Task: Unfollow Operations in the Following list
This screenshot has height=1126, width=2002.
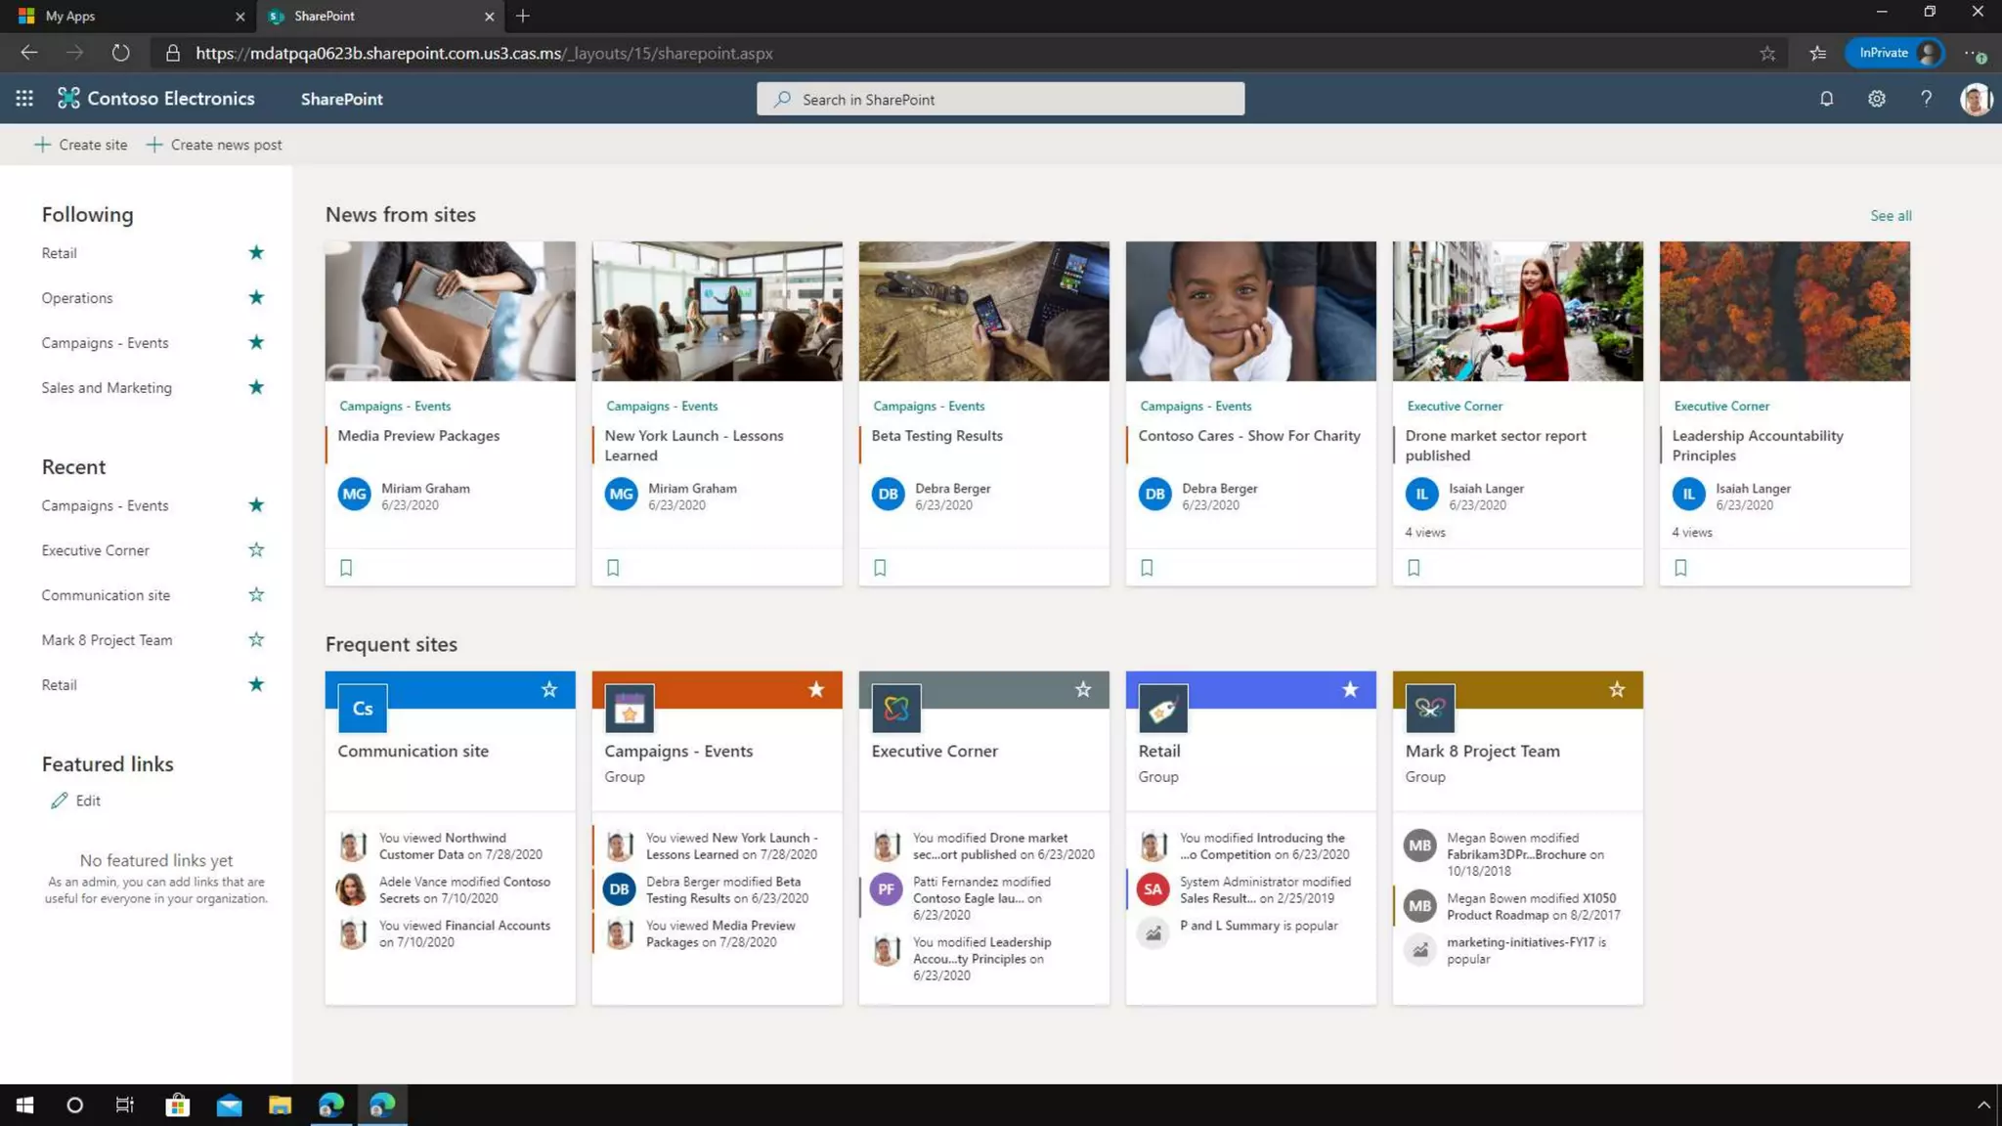Action: pyautogui.click(x=256, y=298)
